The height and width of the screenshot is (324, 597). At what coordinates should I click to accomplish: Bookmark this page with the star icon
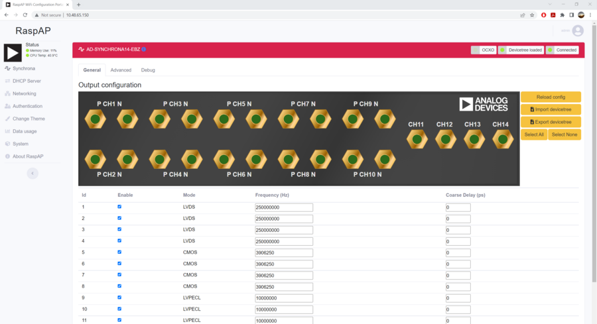(x=532, y=15)
